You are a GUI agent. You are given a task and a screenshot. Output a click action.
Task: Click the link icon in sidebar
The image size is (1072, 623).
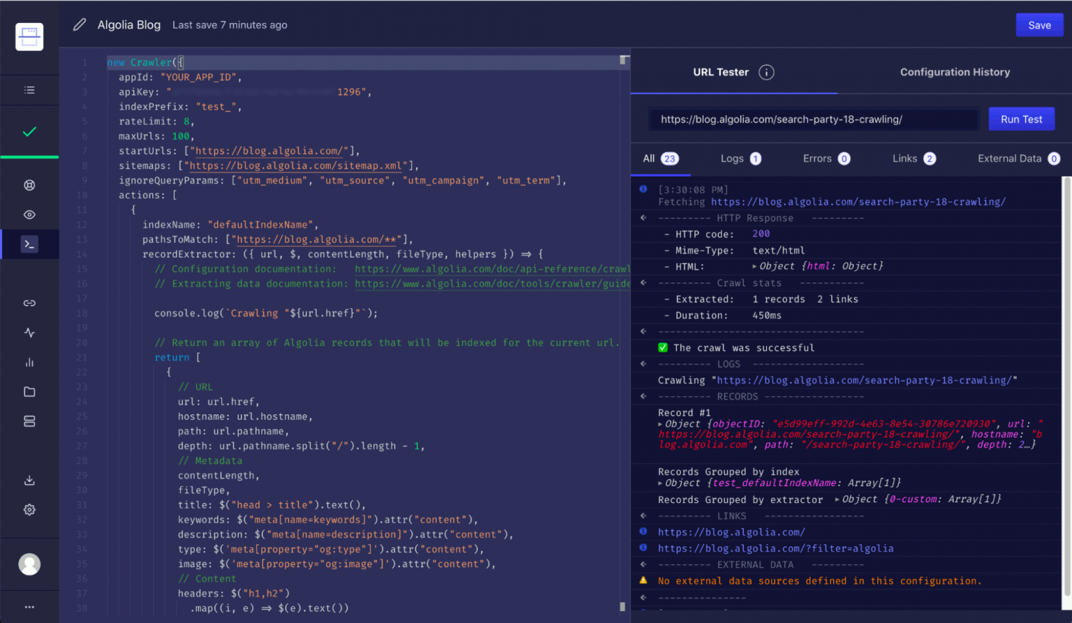[29, 303]
